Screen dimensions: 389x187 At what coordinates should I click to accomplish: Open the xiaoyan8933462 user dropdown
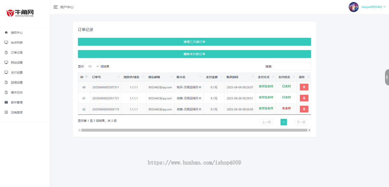(373, 7)
